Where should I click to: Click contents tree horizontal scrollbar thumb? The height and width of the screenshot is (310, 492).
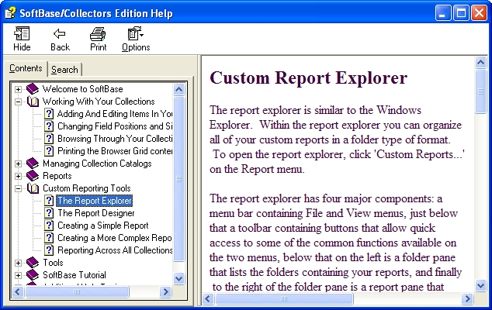pyautogui.click(x=77, y=292)
